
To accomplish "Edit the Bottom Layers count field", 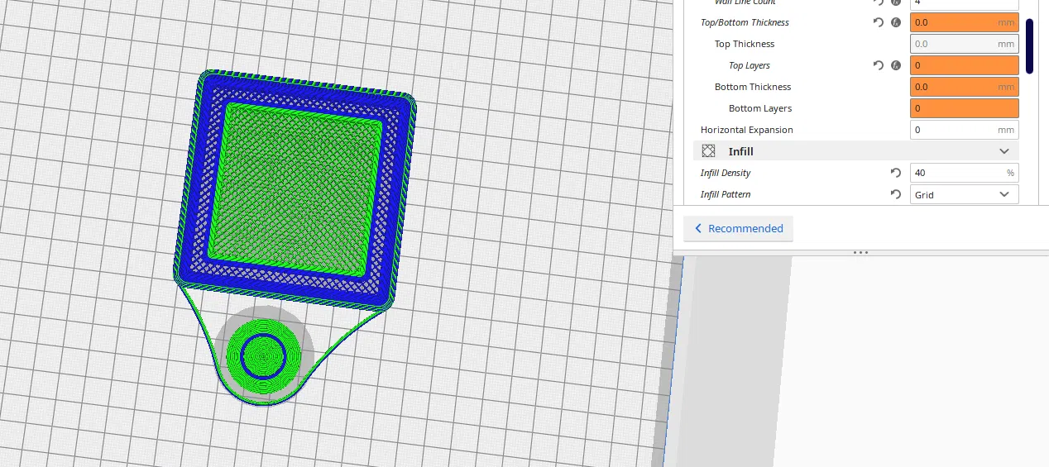I will pos(965,108).
